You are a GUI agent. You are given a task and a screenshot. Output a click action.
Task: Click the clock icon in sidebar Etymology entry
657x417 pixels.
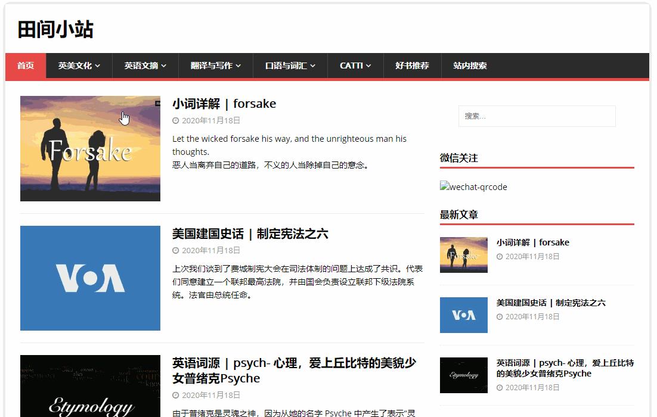pos(501,387)
